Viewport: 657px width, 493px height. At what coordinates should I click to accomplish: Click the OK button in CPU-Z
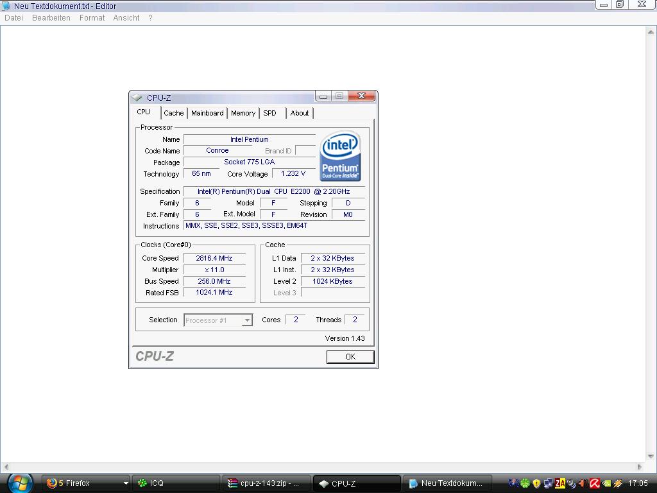350,357
